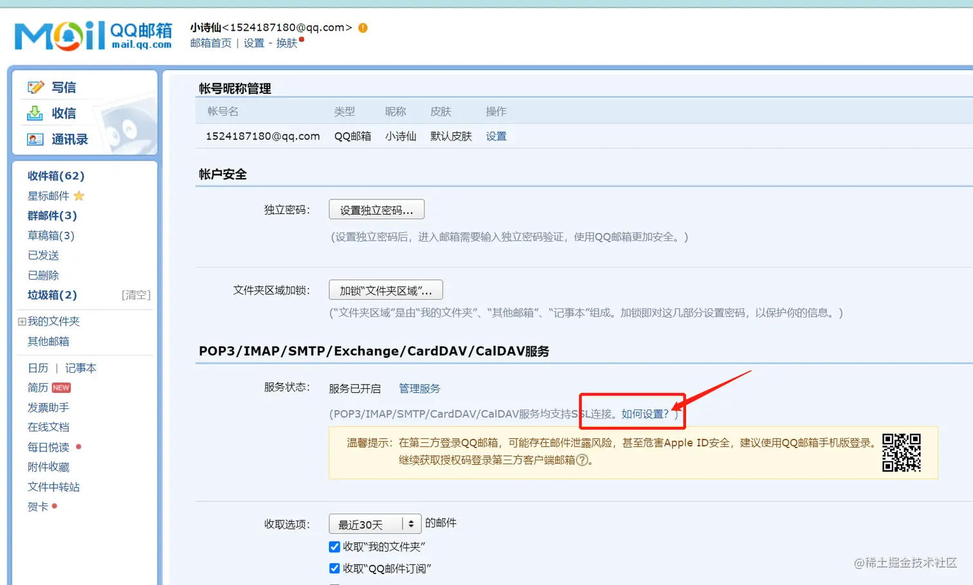The width and height of the screenshot is (973, 585).
Task: Click the 收信 inbox download icon
Action: click(35, 113)
